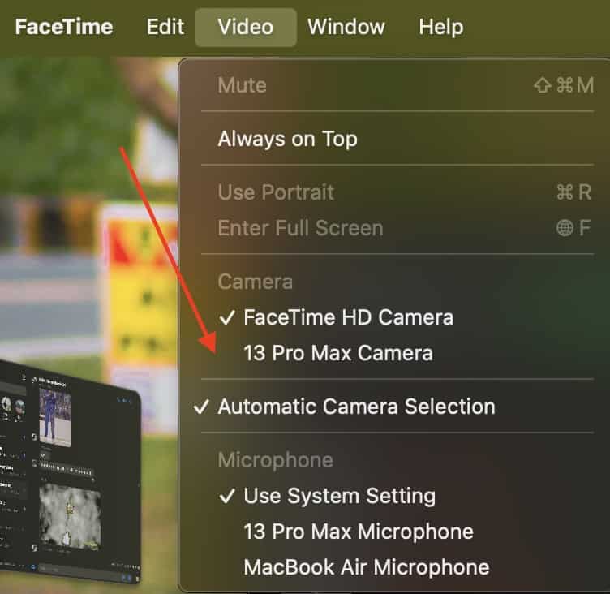The height and width of the screenshot is (594, 610).
Task: Toggle Automatic Camera Selection
Action: (356, 407)
